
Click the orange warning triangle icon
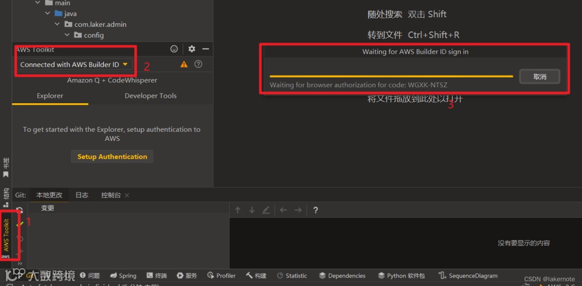point(184,65)
